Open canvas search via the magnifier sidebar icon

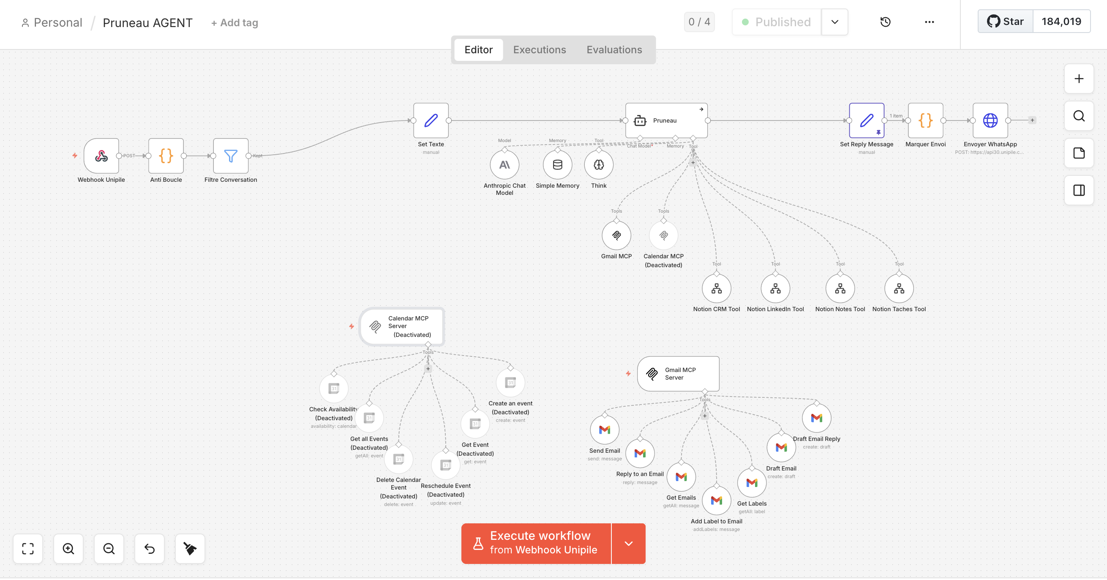[x=1078, y=116]
